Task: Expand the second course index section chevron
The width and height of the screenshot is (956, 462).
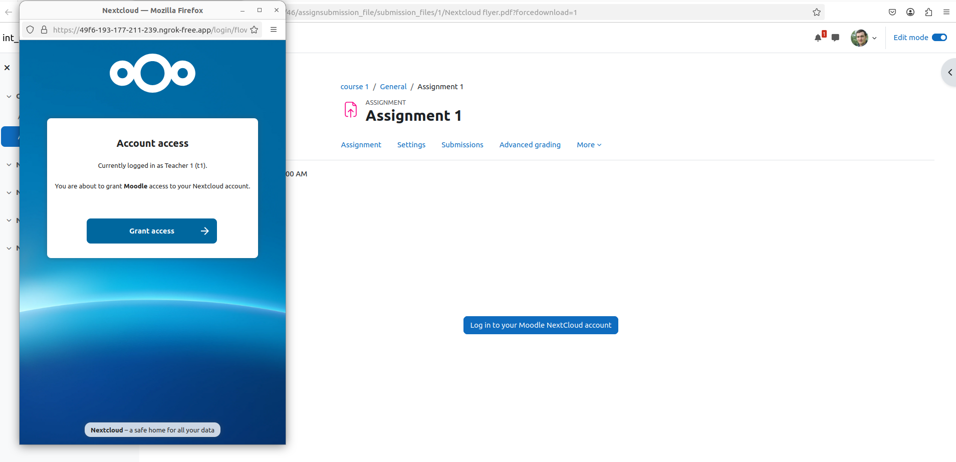Action: [9, 165]
